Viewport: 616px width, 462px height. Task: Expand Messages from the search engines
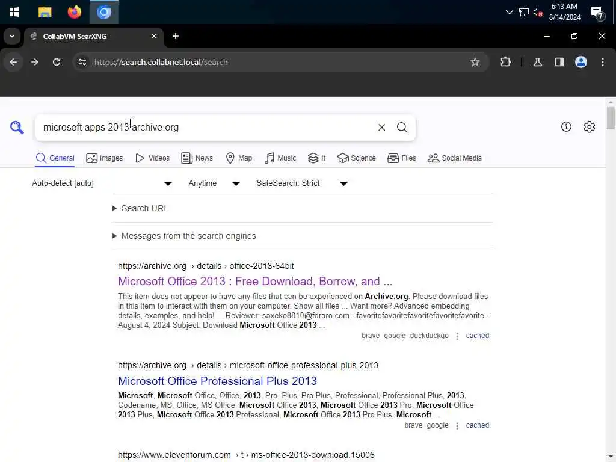tap(184, 236)
